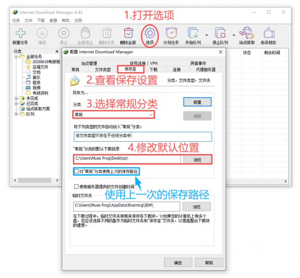Screen dimensions: 300x278
Task: Click the 编辑 category button
Action: (x=197, y=116)
